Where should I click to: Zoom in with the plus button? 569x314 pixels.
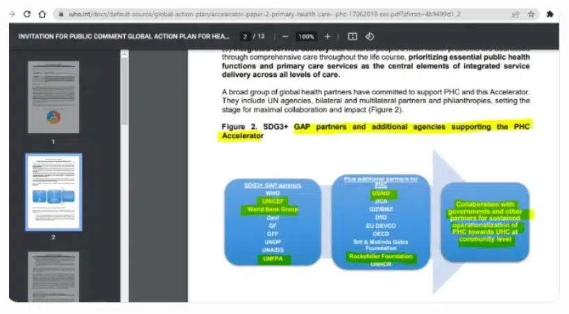click(328, 37)
